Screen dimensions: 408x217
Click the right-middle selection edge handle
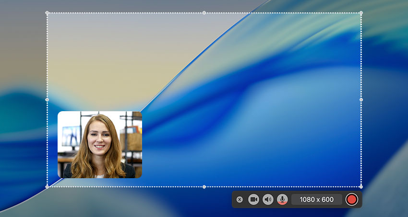pyautogui.click(x=361, y=100)
